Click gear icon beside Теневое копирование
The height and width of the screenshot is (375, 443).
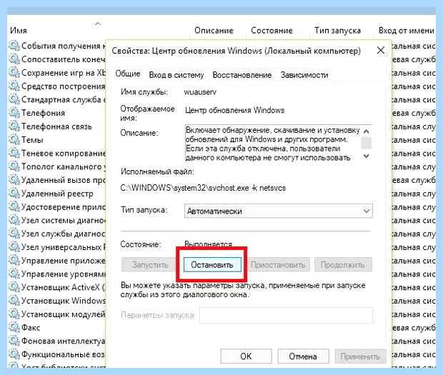(14, 153)
